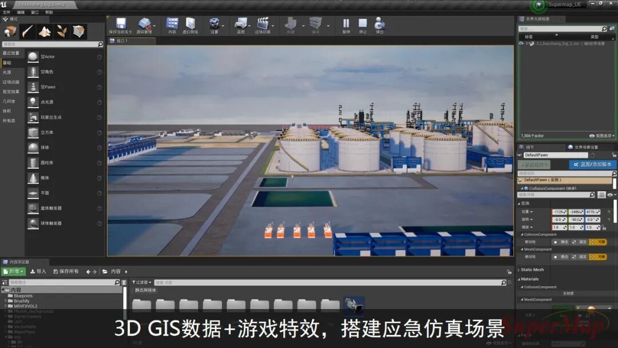Open the Marketplace (虚幻商城) toolbar icon

[191, 23]
